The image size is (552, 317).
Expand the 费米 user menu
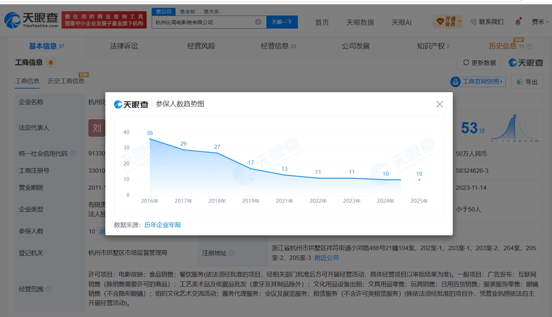pyautogui.click(x=540, y=22)
